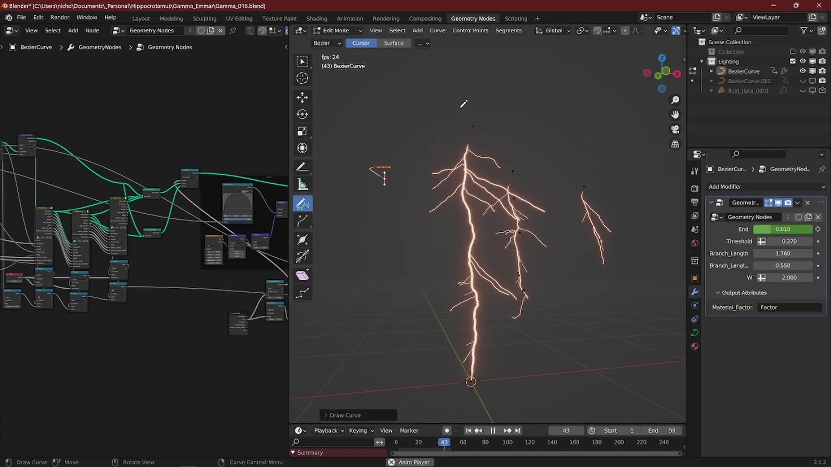831x467 pixels.
Task: Toggle camera view in viewport gizmo
Action: 675,129
